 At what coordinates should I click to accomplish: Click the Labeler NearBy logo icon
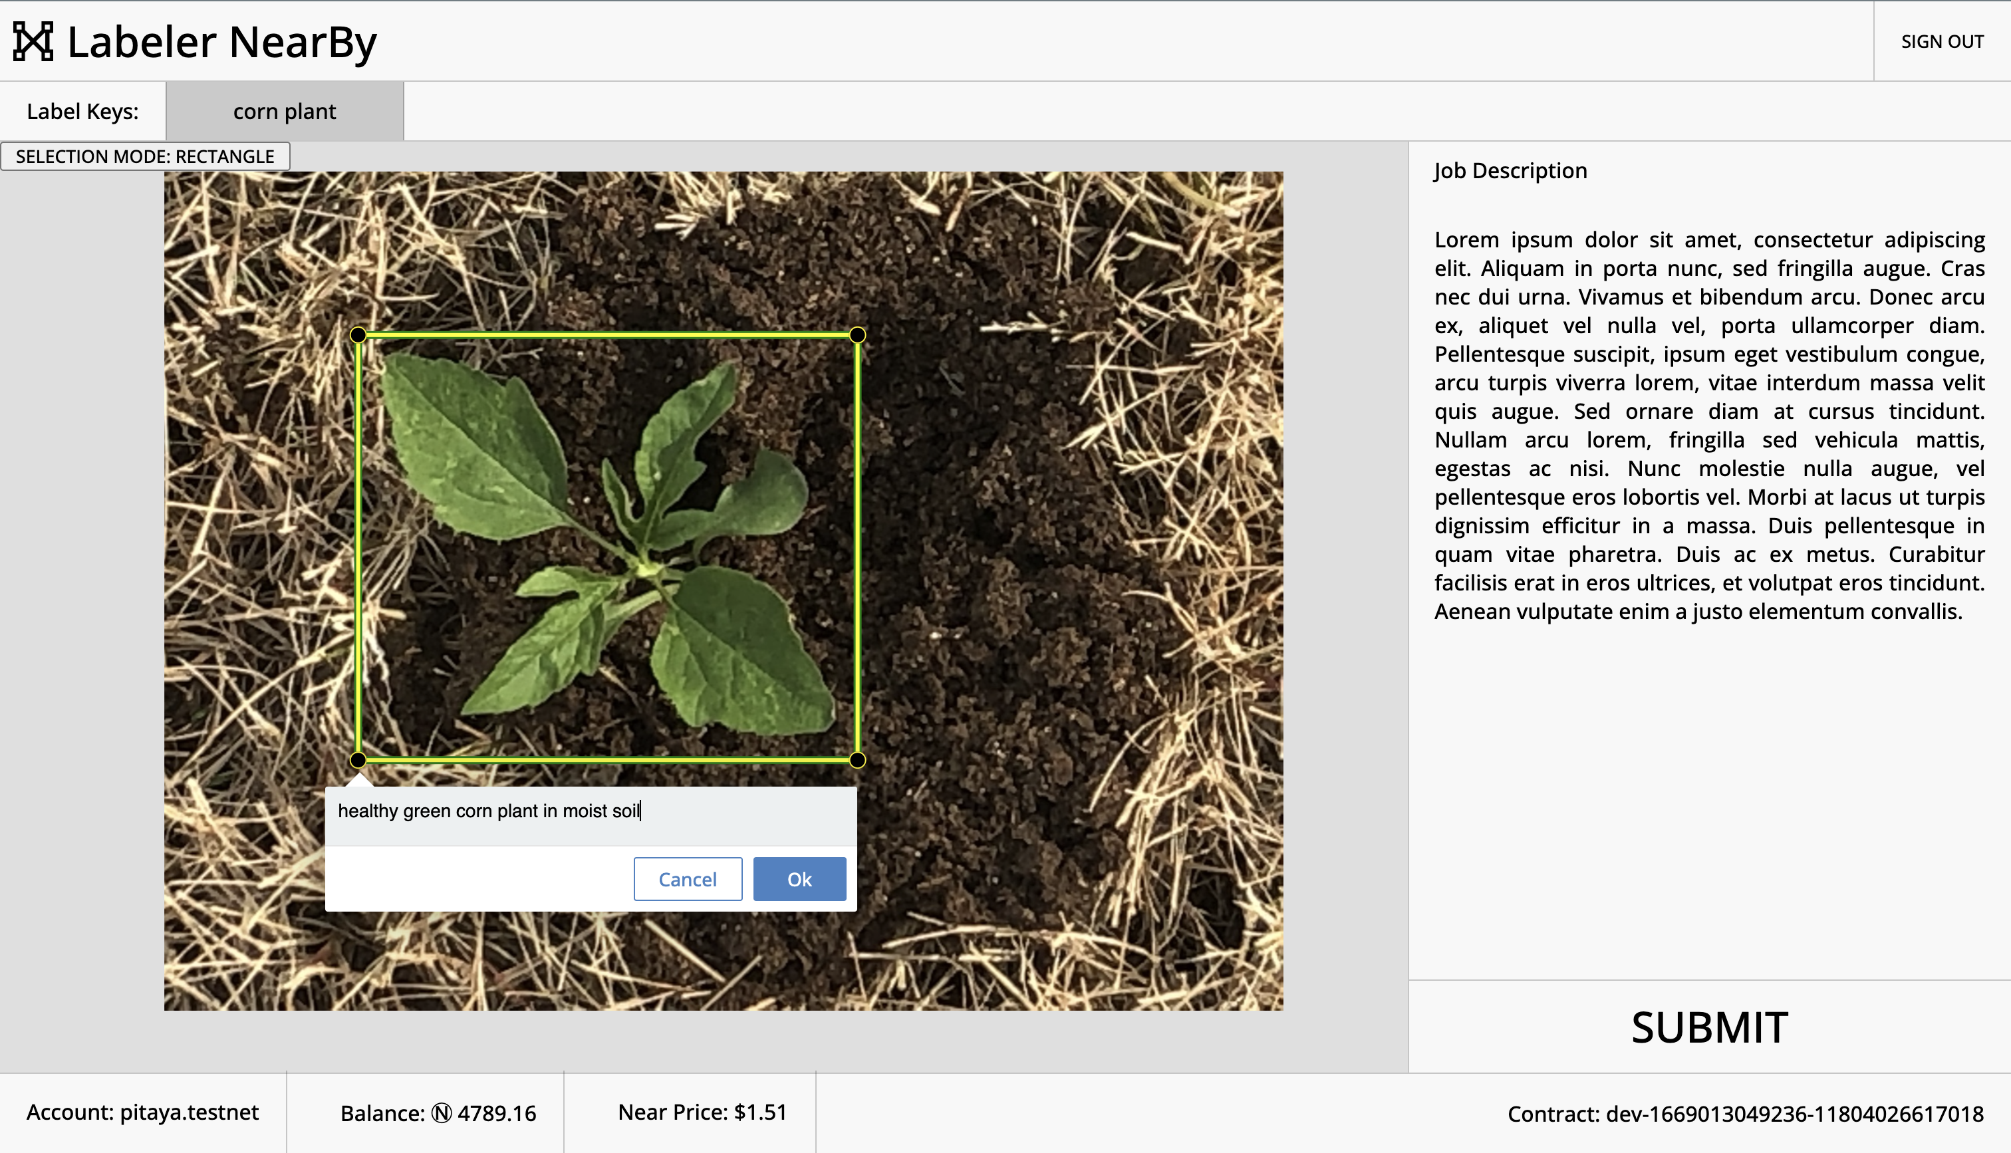click(x=33, y=41)
